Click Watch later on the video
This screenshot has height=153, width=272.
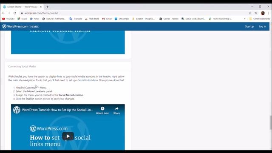[102, 110]
